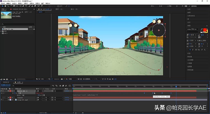Viewport: 210px width, 114px height.
Task: Select the Pan Behind anchor point tool
Action: click(17, 6)
